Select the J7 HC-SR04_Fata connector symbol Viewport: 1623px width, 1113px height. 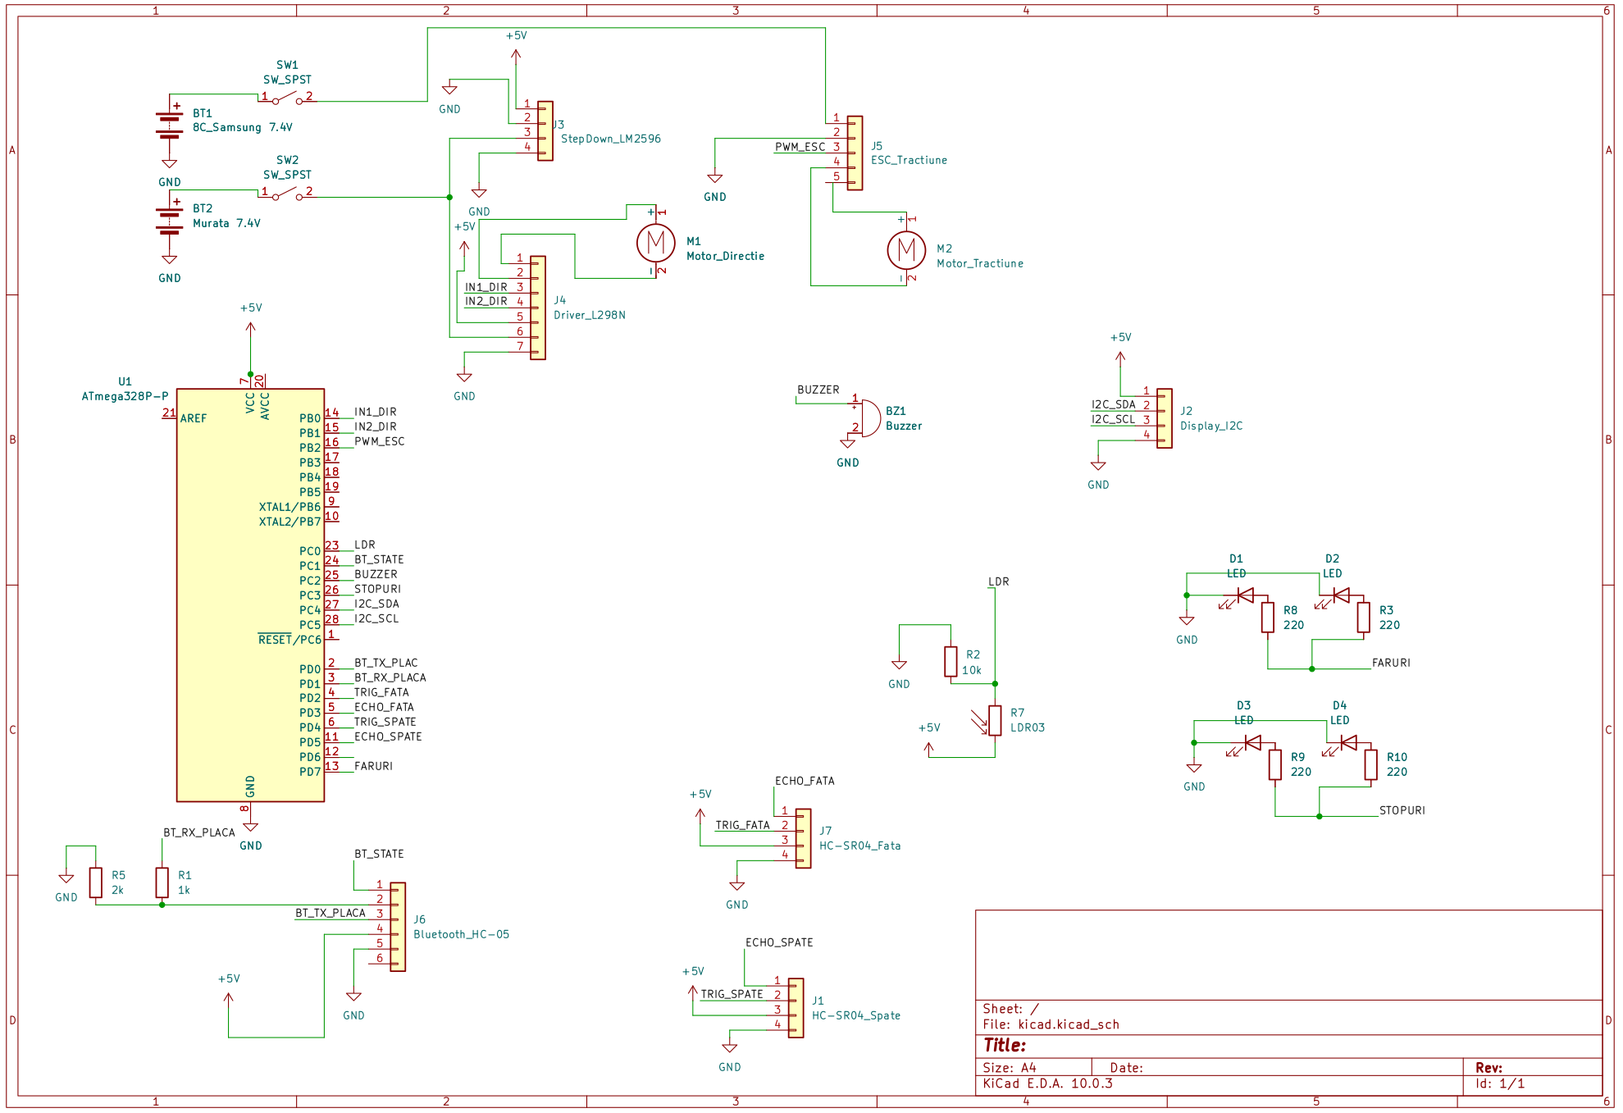coord(804,838)
